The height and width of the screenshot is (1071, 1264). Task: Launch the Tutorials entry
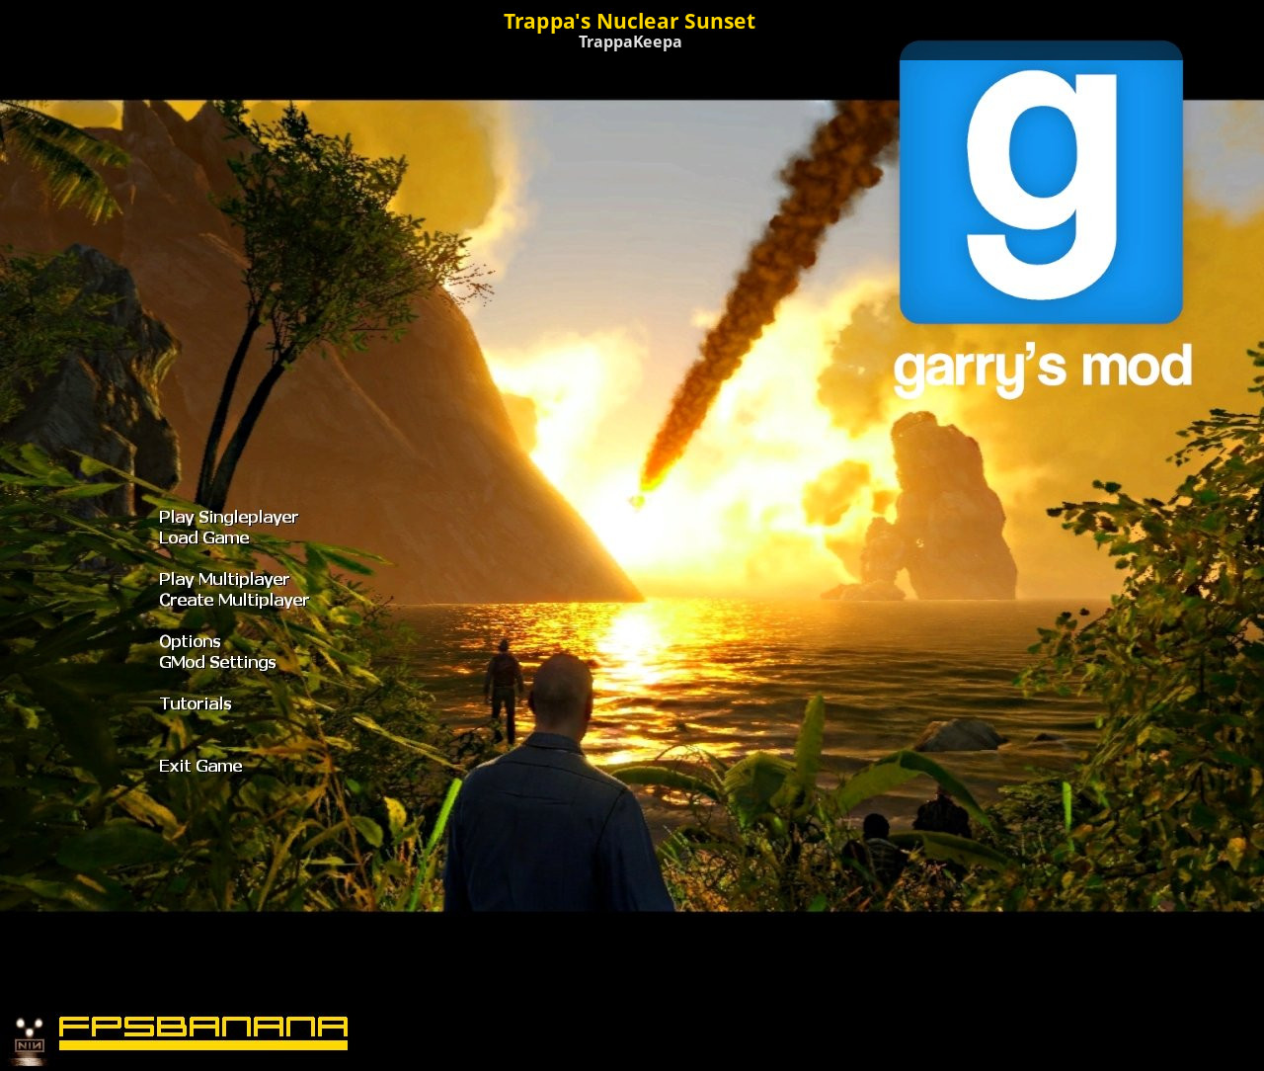coord(196,703)
